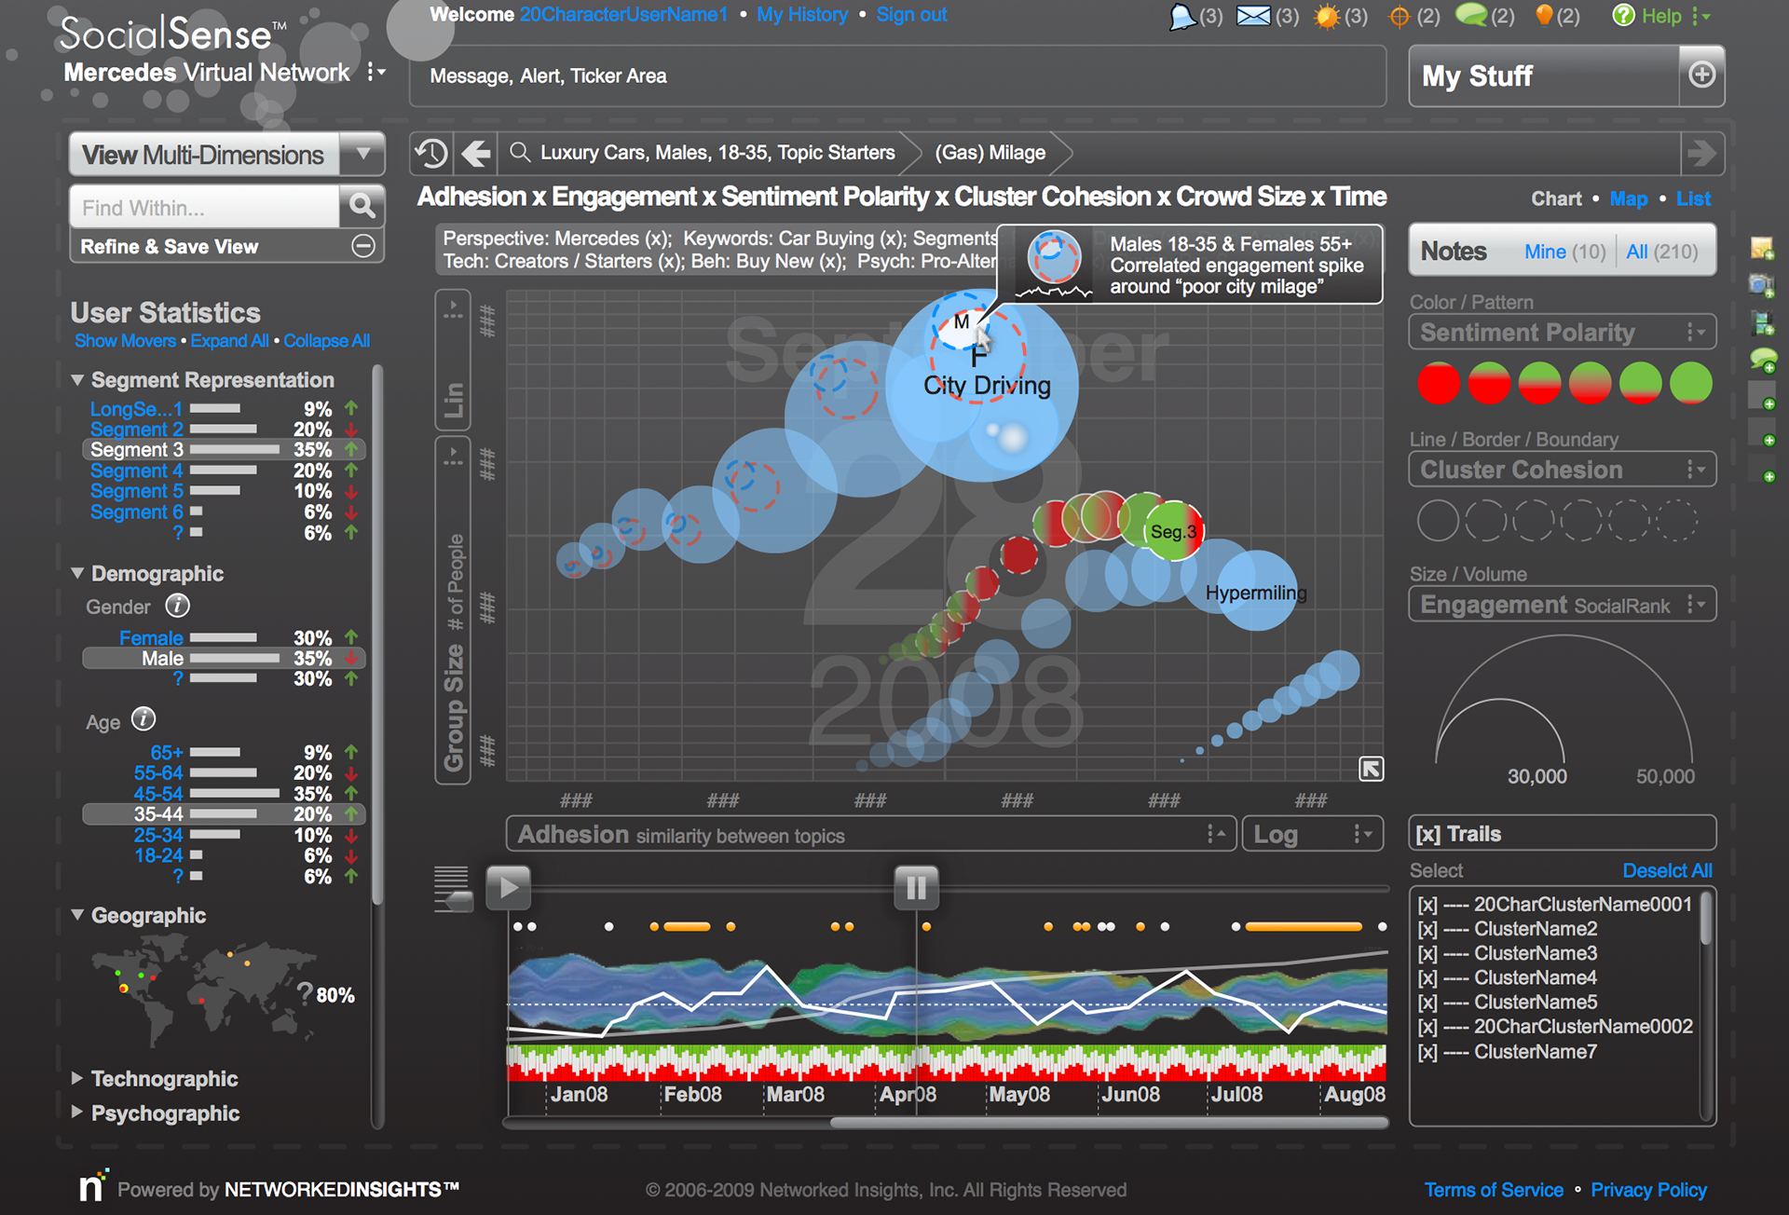Click the add comment sidebar icon
This screenshot has height=1215, width=1789.
click(x=1764, y=360)
